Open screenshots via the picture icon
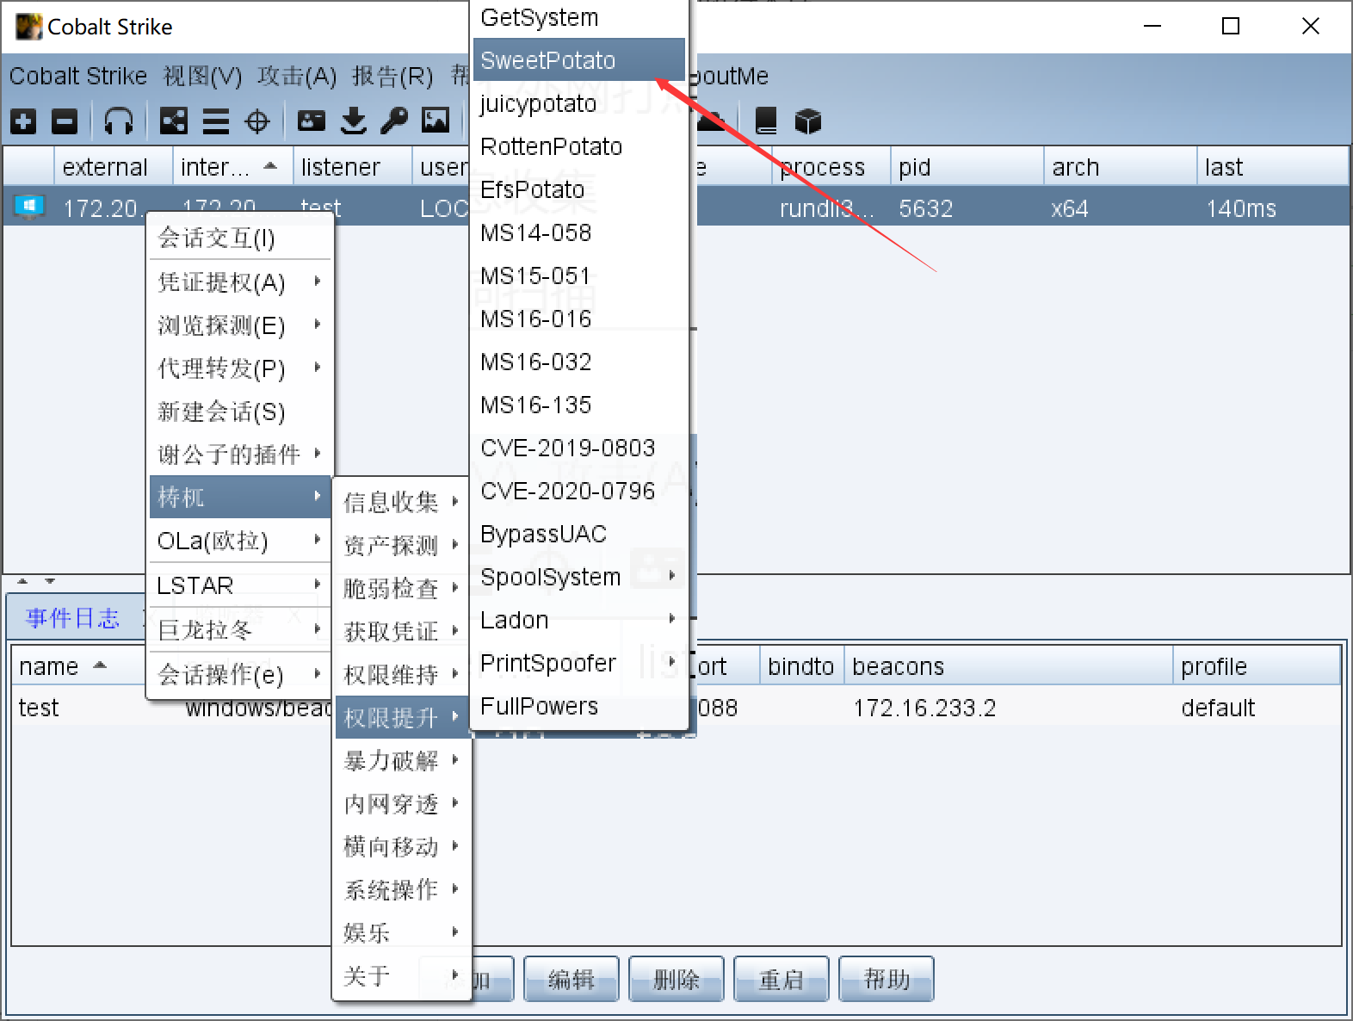The image size is (1353, 1021). (x=436, y=121)
